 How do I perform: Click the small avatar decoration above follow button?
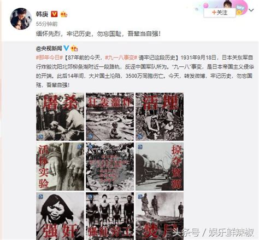pos(227,4)
